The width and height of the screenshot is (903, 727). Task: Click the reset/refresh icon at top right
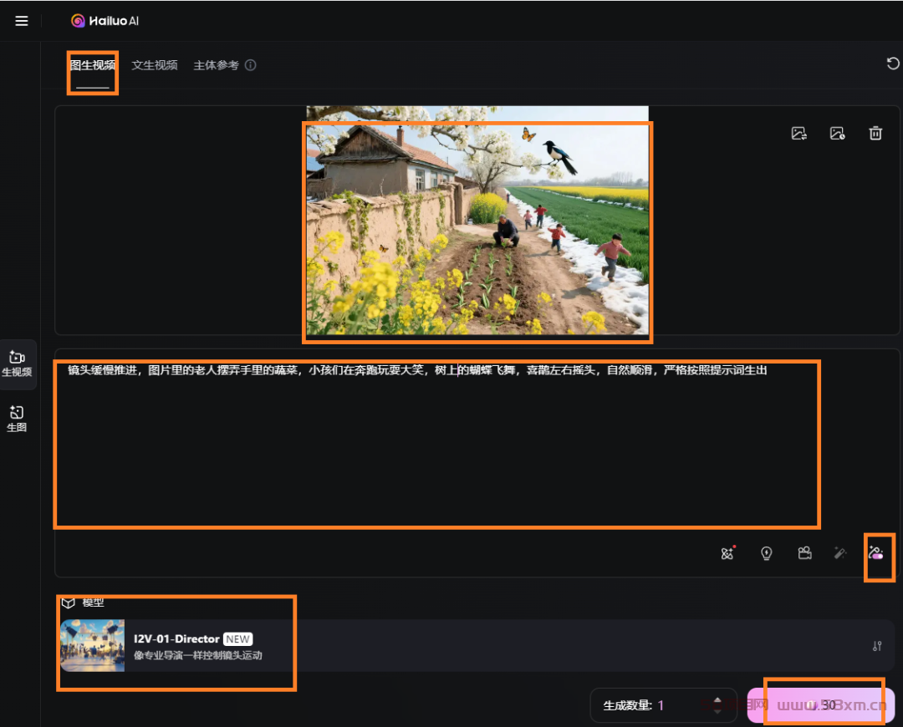[893, 64]
